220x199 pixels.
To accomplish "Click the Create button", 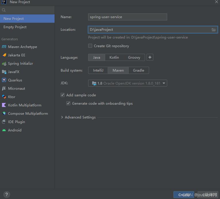I will click(184, 195).
